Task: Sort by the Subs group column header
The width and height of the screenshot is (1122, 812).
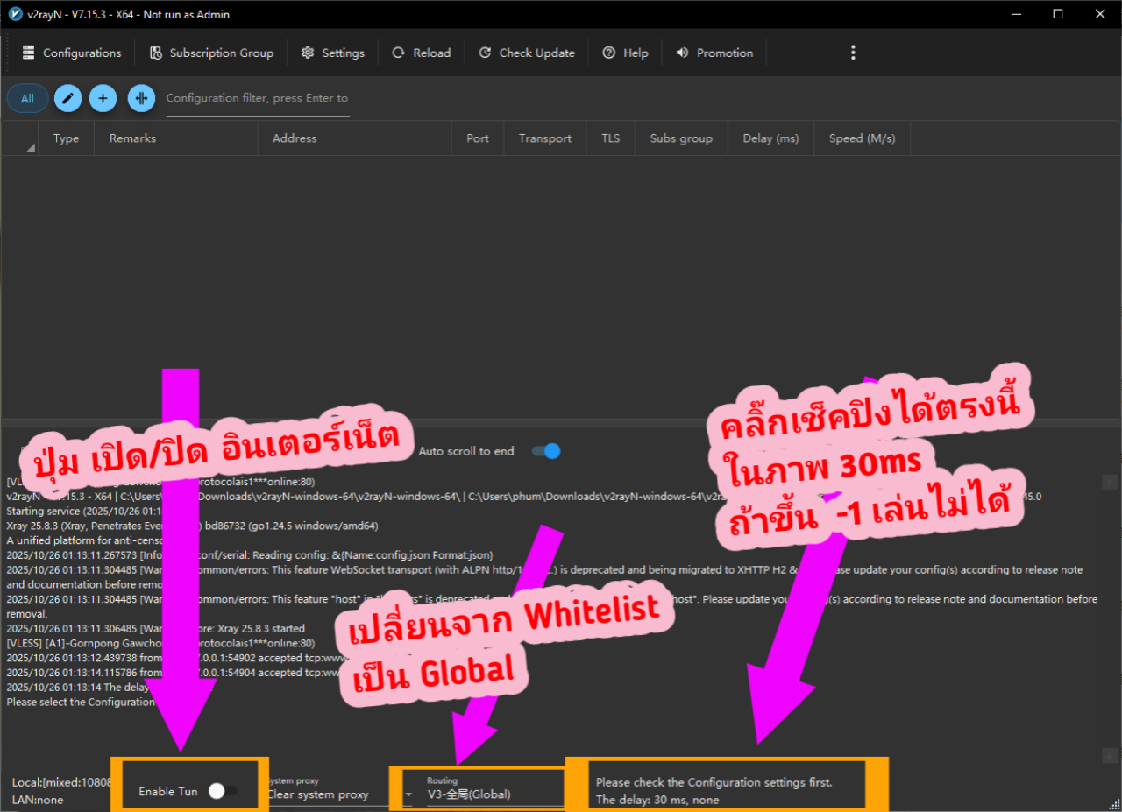Action: click(x=681, y=138)
